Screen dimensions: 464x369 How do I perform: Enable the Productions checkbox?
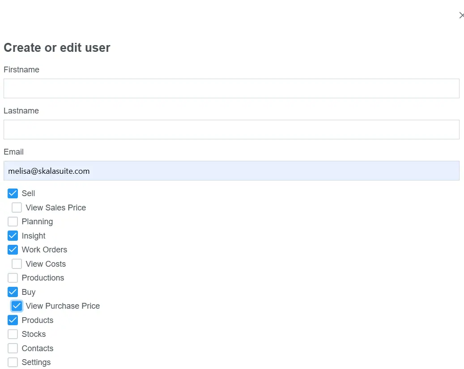click(13, 278)
